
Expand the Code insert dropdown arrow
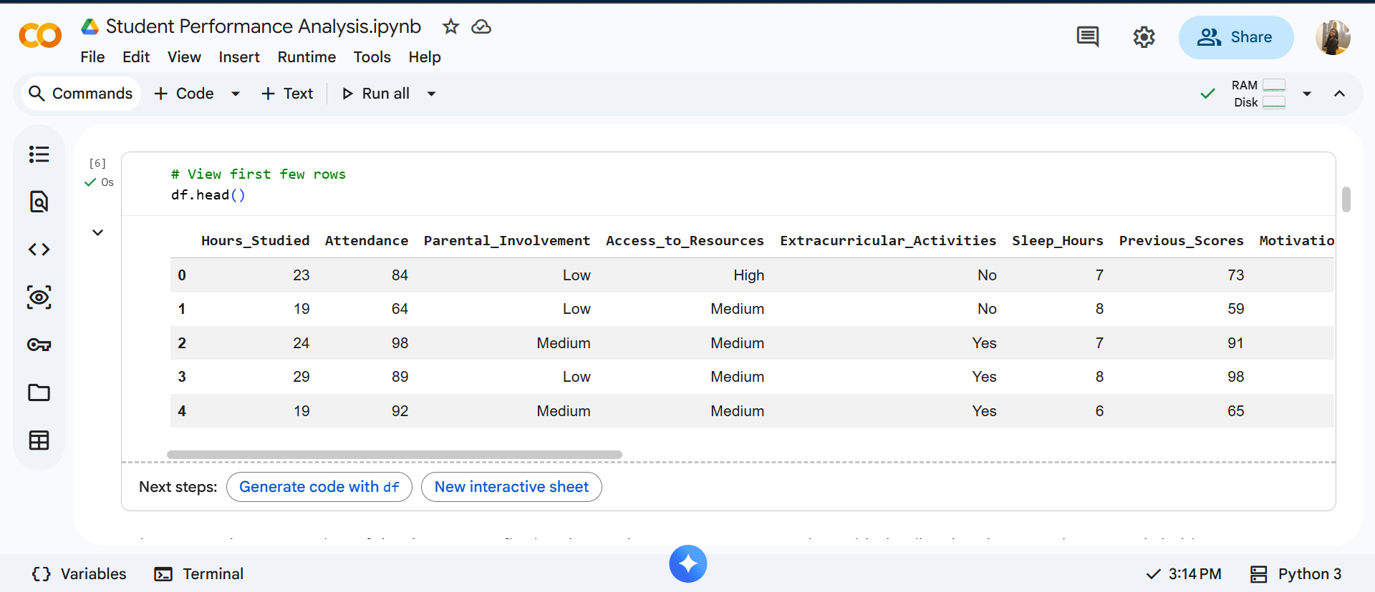[236, 94]
